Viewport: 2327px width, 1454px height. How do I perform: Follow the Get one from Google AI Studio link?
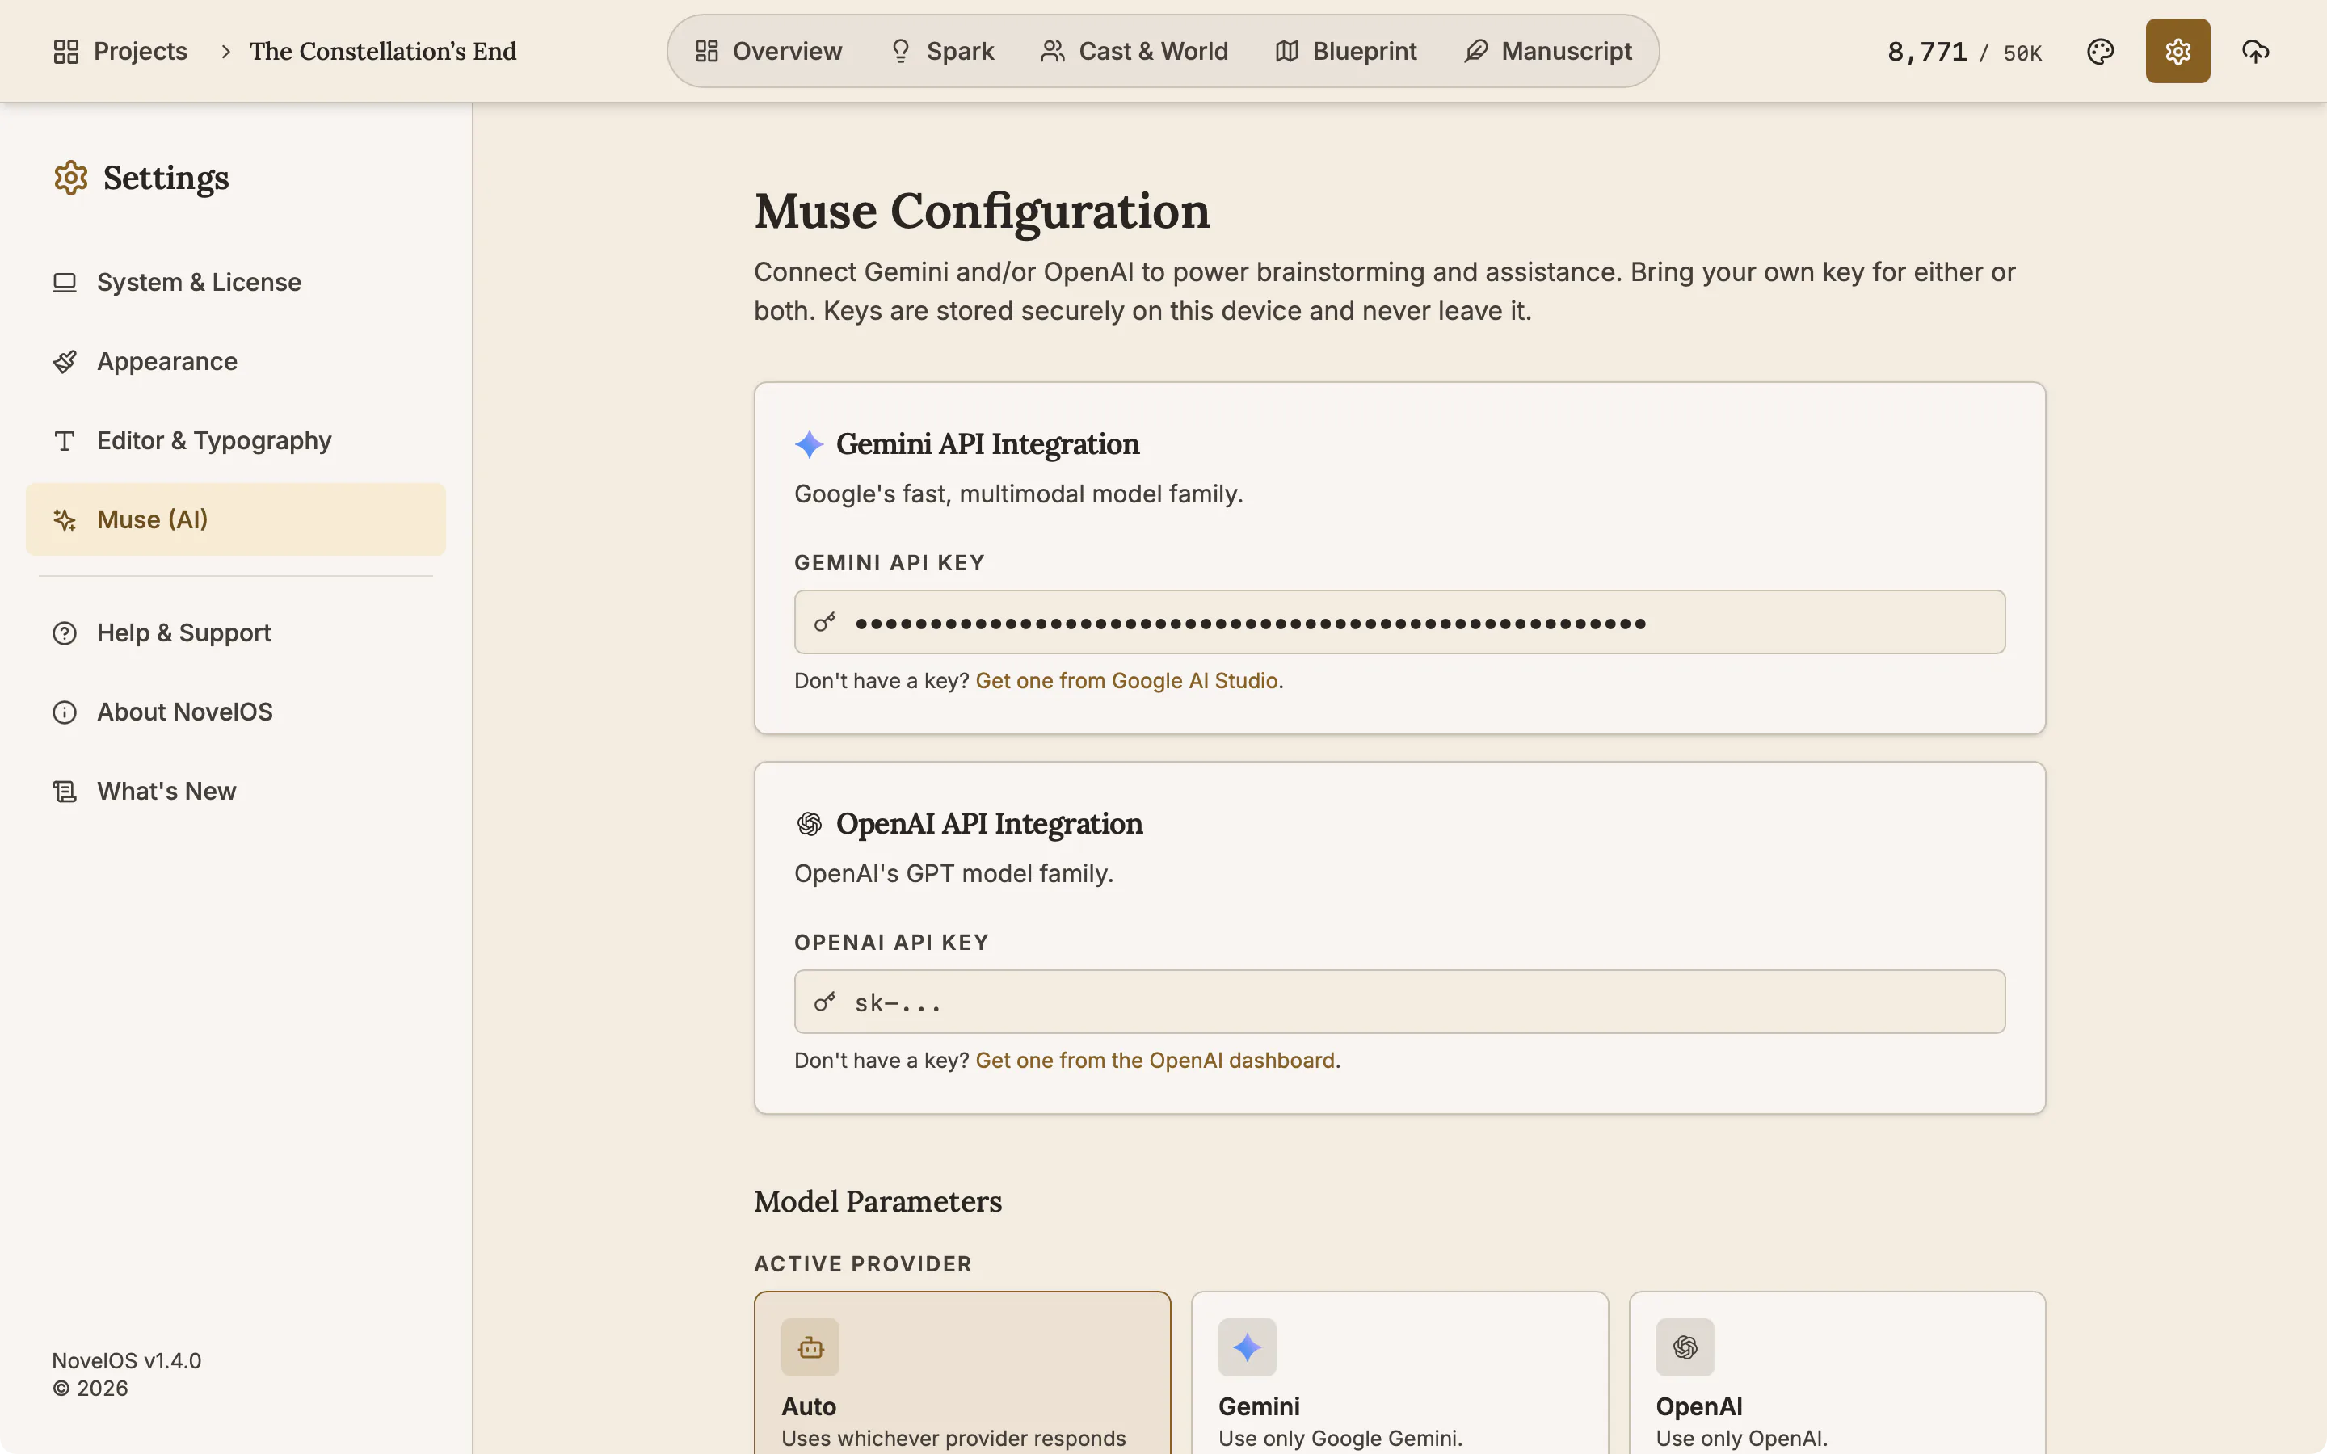(1126, 681)
